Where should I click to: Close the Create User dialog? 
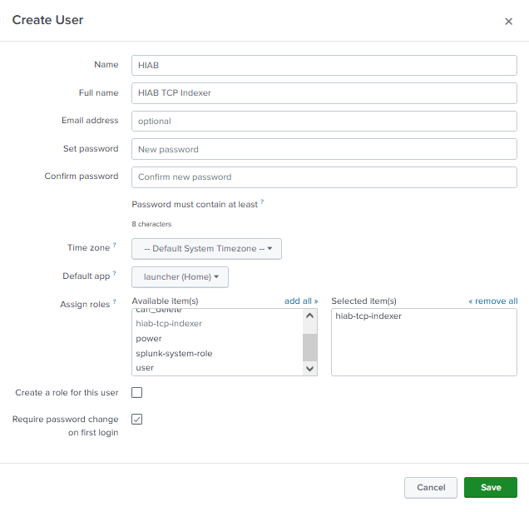click(508, 22)
